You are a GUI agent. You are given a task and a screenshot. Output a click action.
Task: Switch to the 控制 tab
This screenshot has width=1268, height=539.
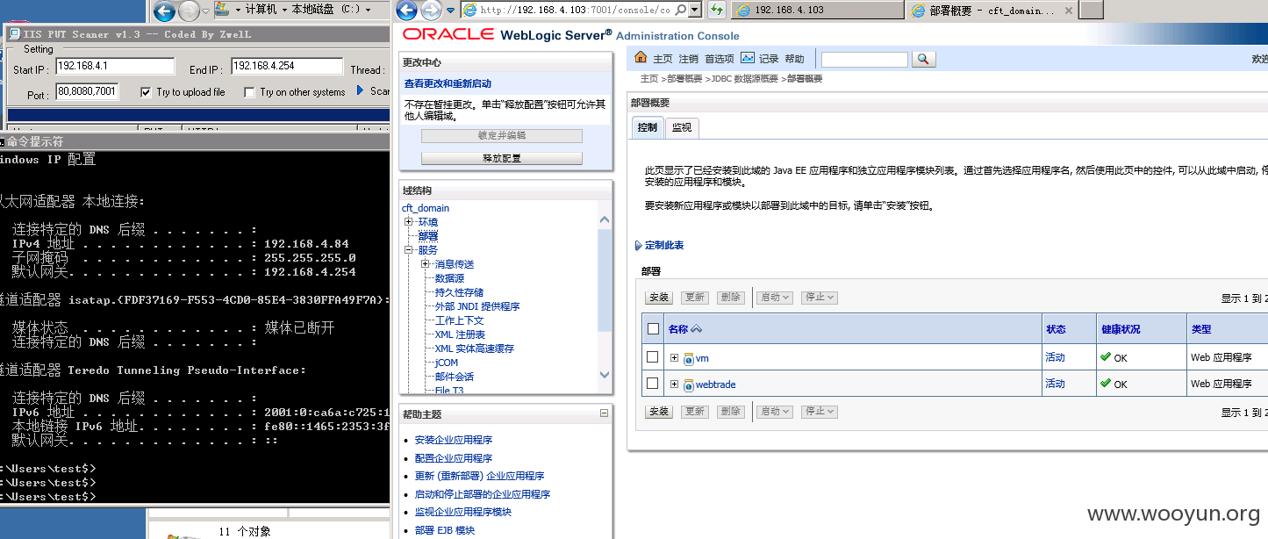pos(648,127)
